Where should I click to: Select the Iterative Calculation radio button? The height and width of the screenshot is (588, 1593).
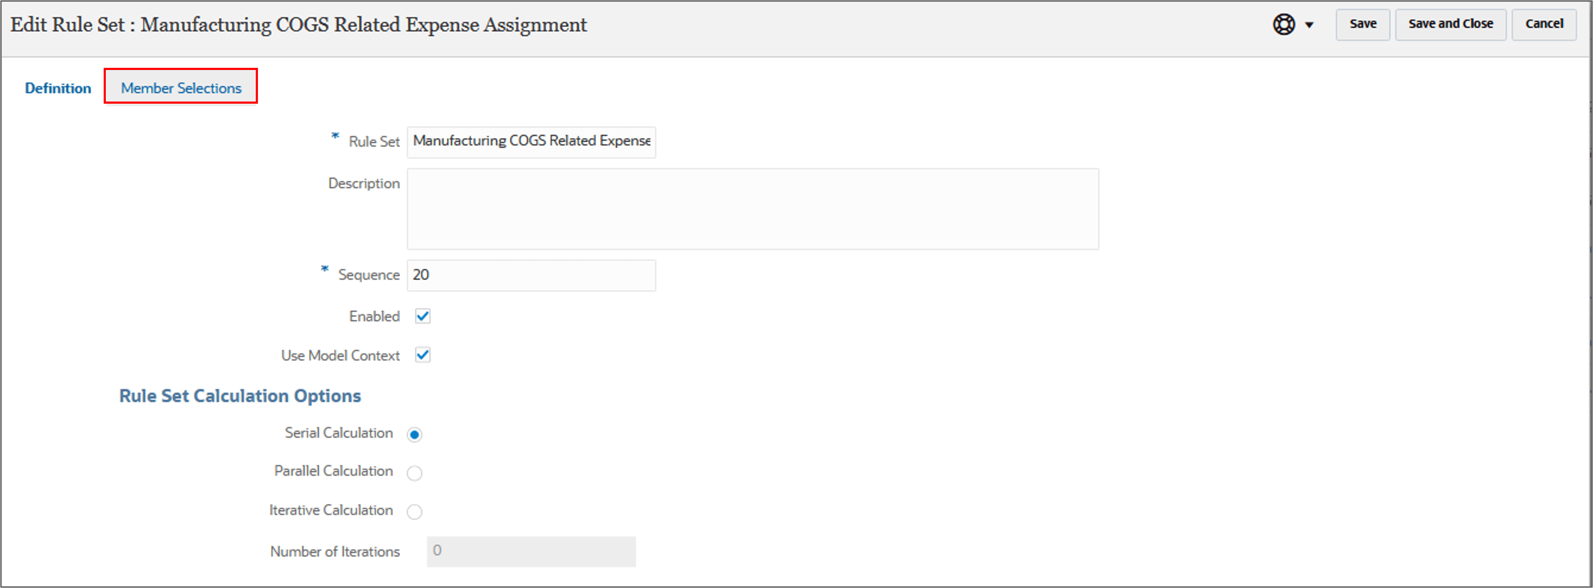414,512
